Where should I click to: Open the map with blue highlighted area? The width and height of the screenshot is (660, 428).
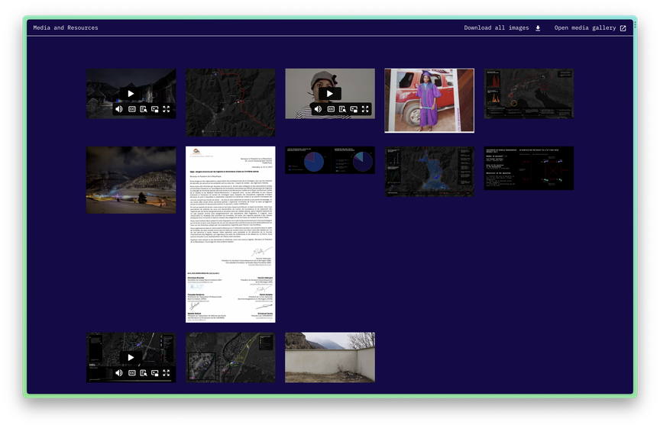pyautogui.click(x=429, y=172)
